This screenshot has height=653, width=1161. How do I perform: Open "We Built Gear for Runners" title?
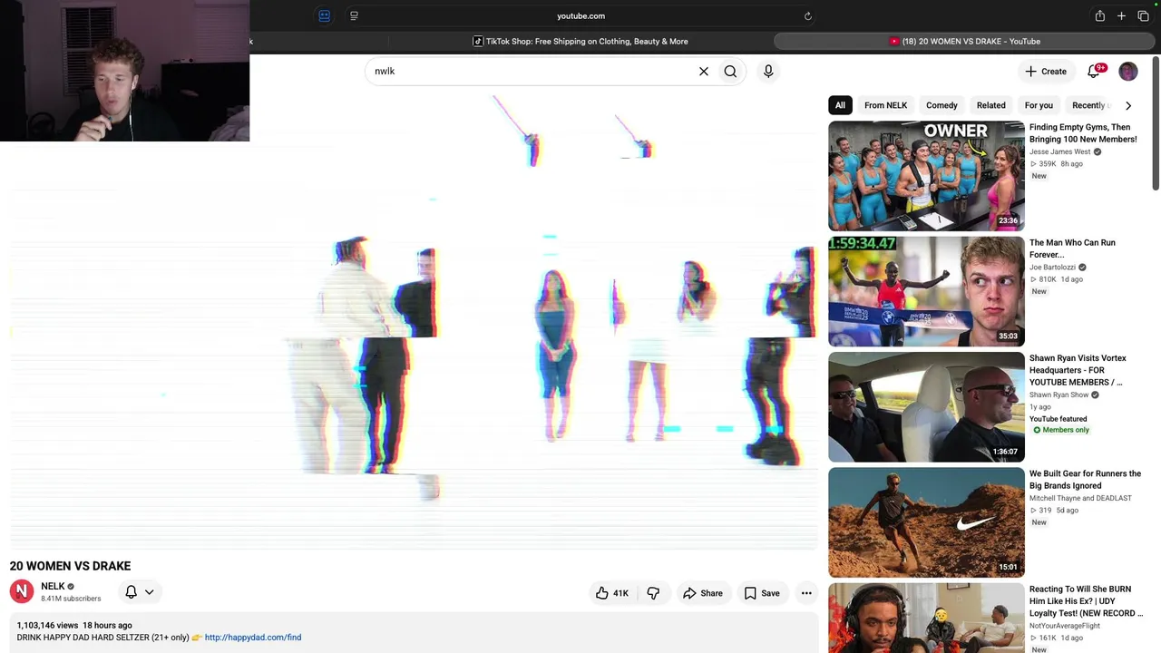tap(1085, 480)
